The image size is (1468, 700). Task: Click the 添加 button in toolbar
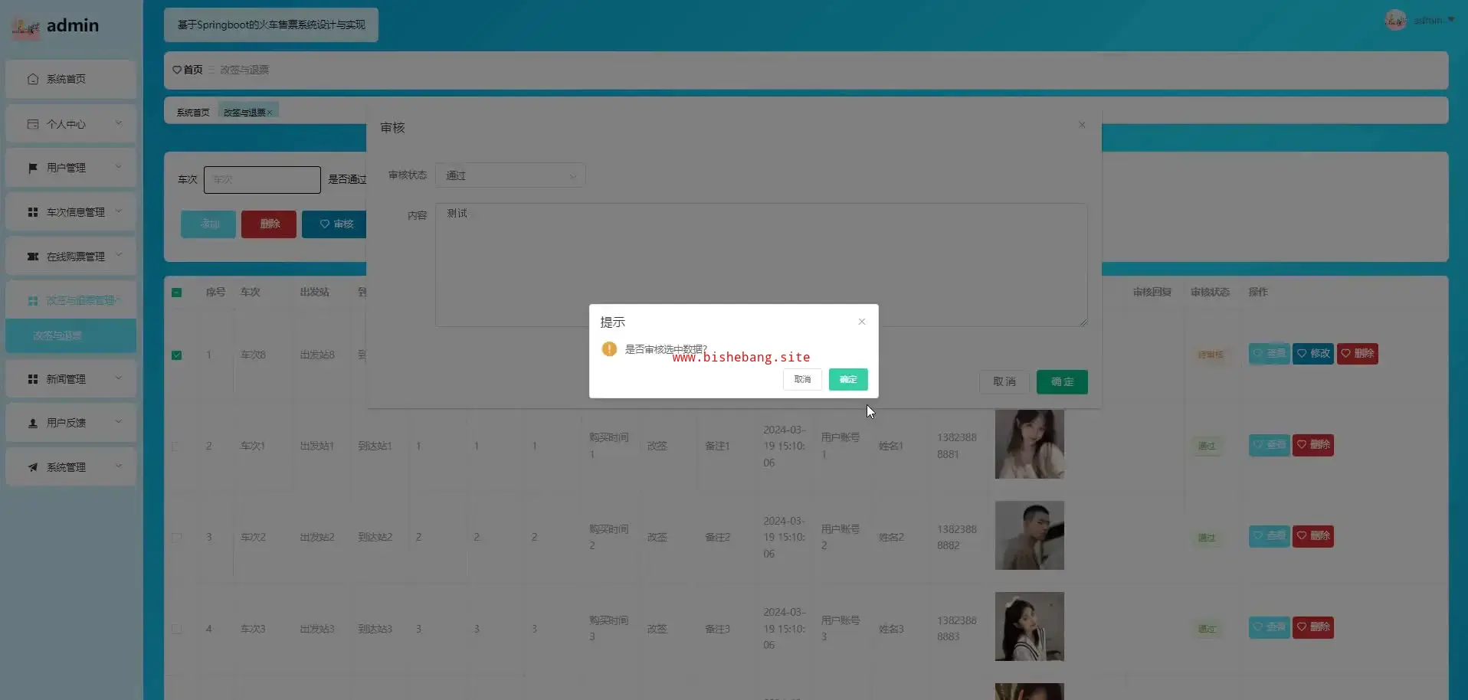(208, 224)
